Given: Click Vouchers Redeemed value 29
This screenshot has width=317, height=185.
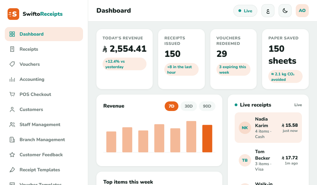Looking at the screenshot, I should point(222,54).
